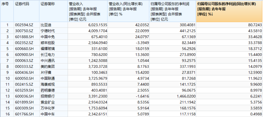Select stock code 600660.SH
This screenshot has width=263, height=117.
(x=24, y=49)
